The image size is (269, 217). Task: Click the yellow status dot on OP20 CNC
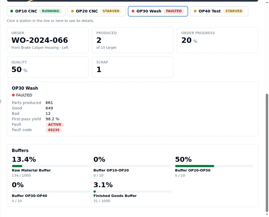[x=72, y=11]
